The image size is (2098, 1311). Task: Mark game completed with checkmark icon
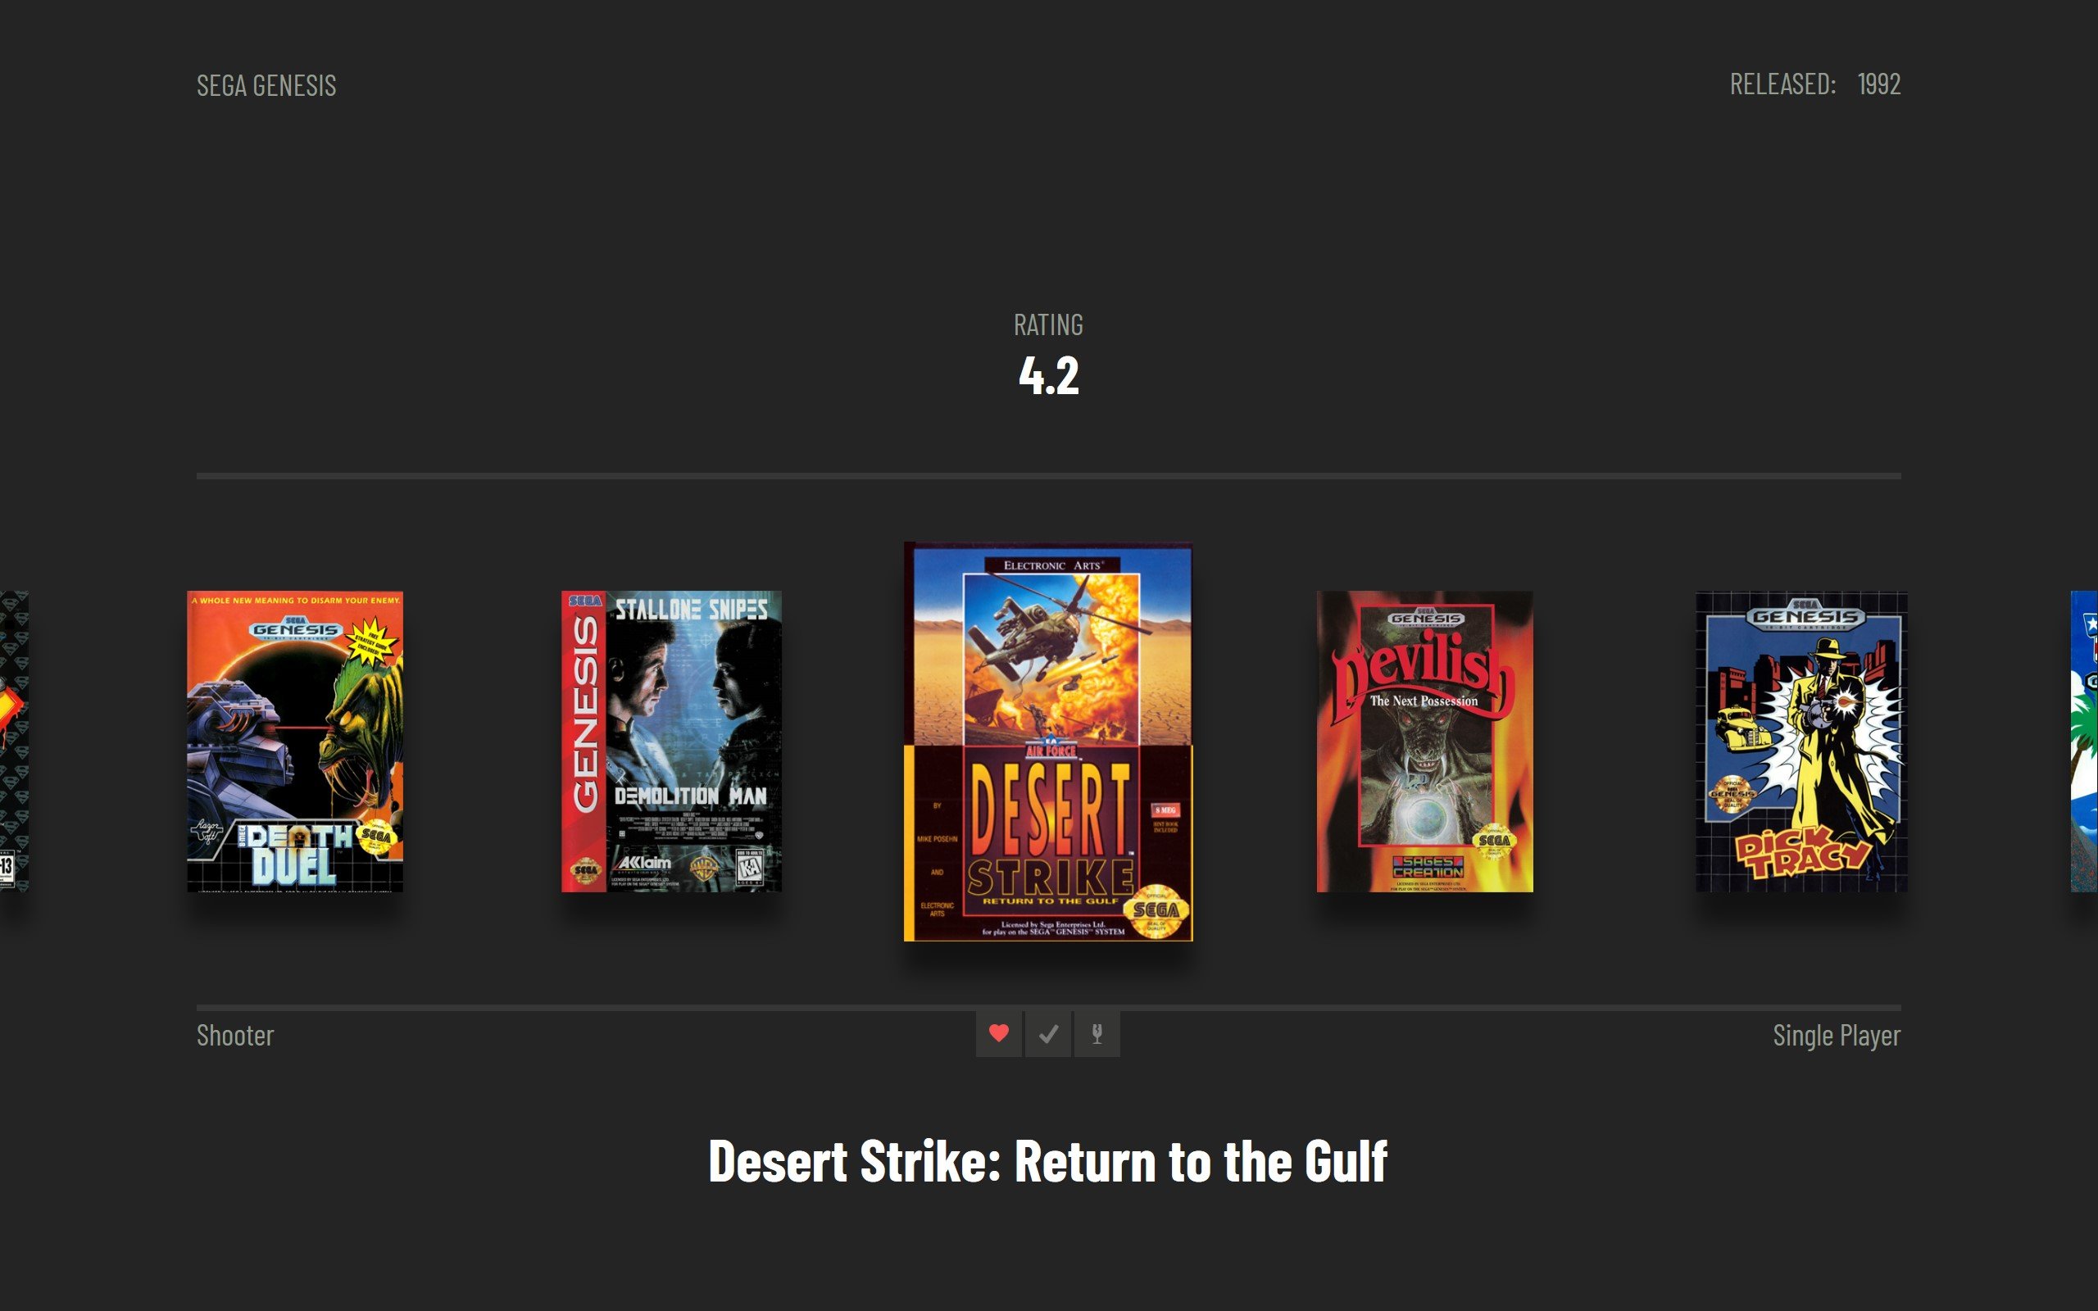tap(1048, 1033)
